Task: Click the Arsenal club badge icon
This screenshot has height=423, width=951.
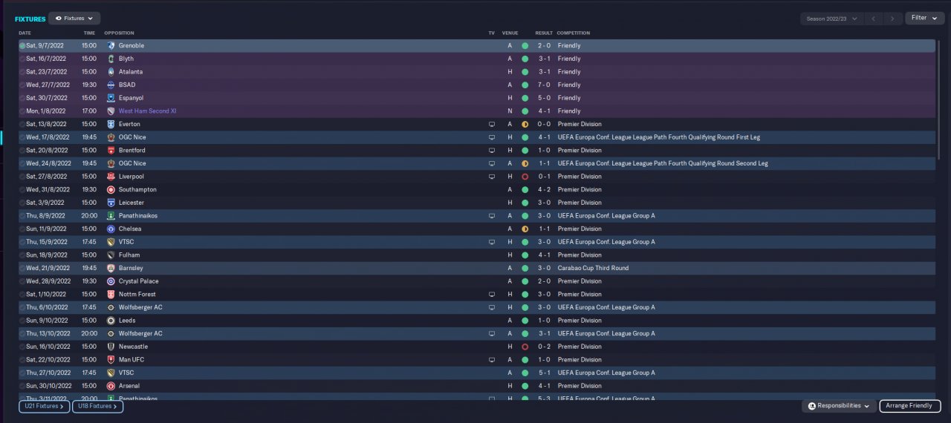Action: pos(111,386)
